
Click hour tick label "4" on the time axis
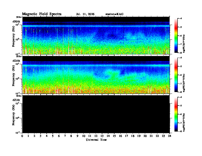coord(47,136)
